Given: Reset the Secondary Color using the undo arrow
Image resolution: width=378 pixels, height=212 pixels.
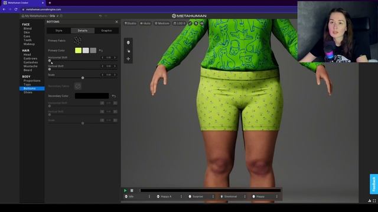Looking at the screenshot, I should point(114,96).
